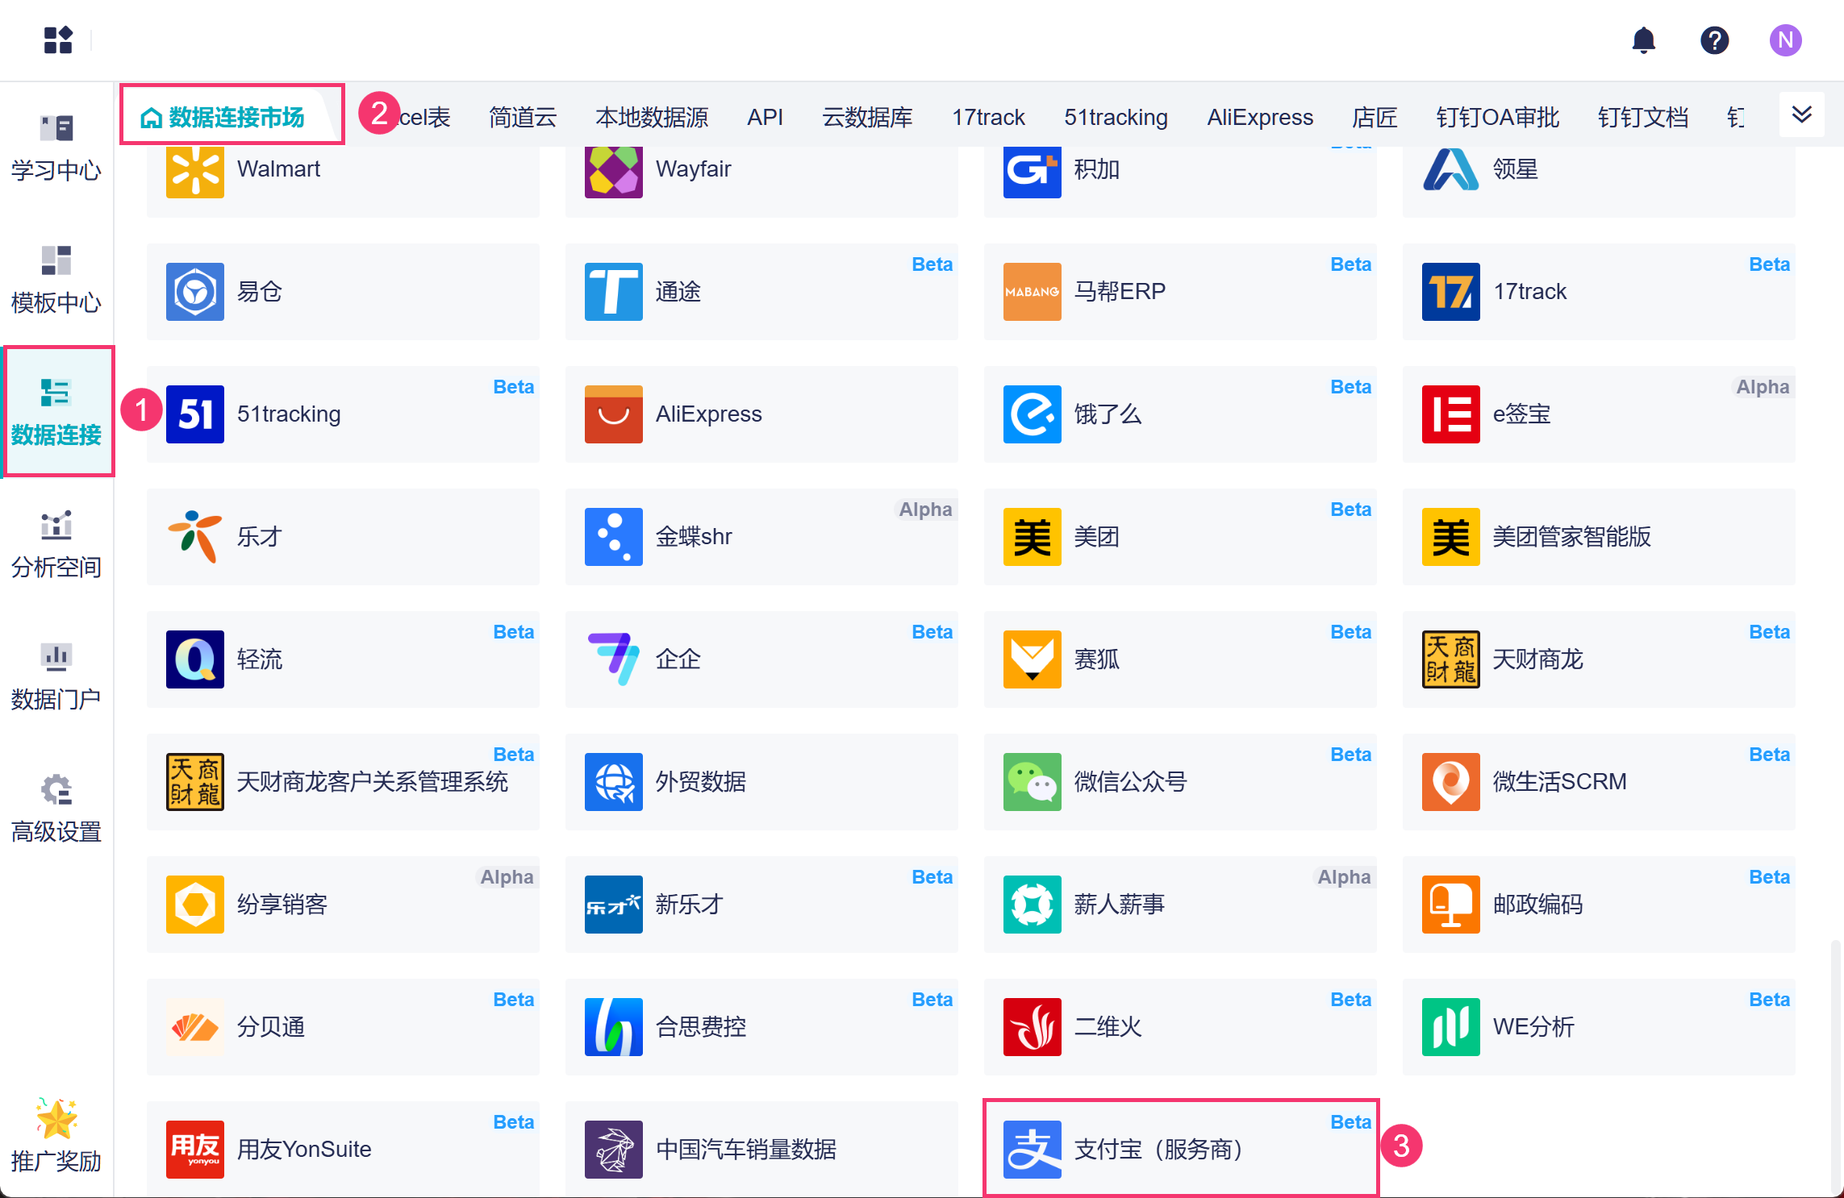
Task: Open the 外贸数据 connector
Action: 761,782
